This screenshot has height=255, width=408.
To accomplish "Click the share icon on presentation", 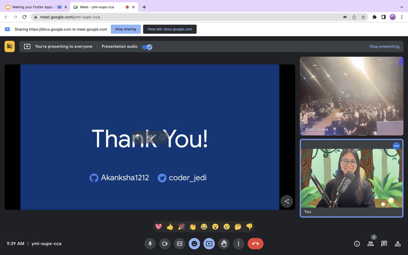I will click(x=287, y=201).
